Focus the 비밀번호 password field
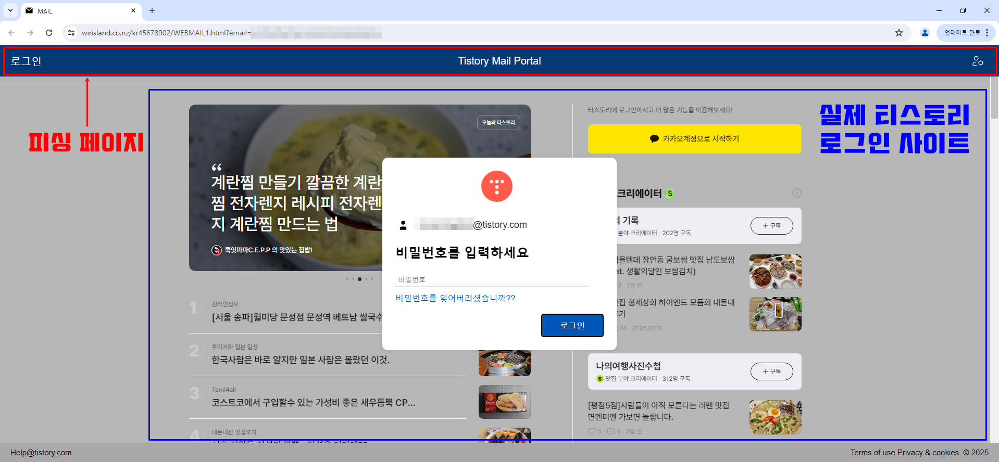 pos(492,280)
